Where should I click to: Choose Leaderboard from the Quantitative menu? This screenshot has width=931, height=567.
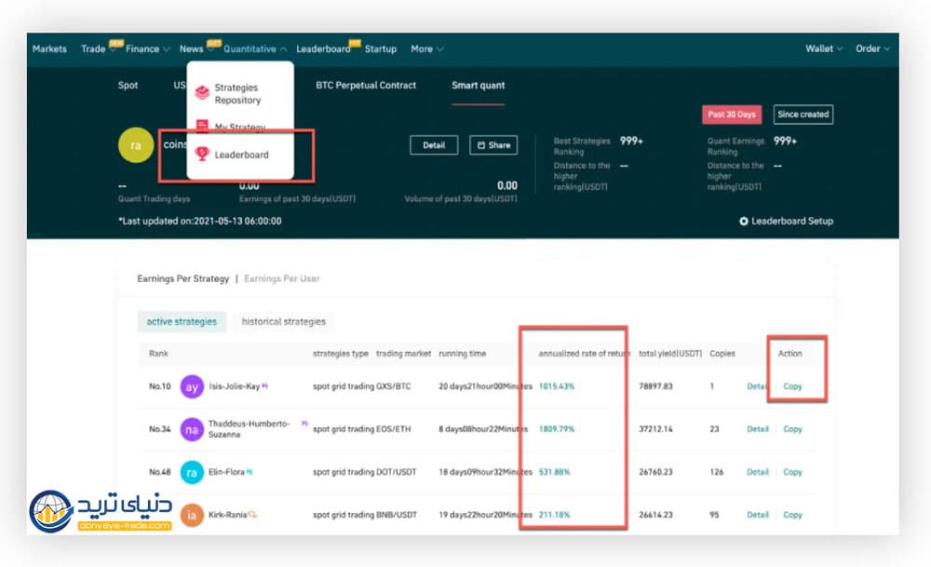coord(241,155)
